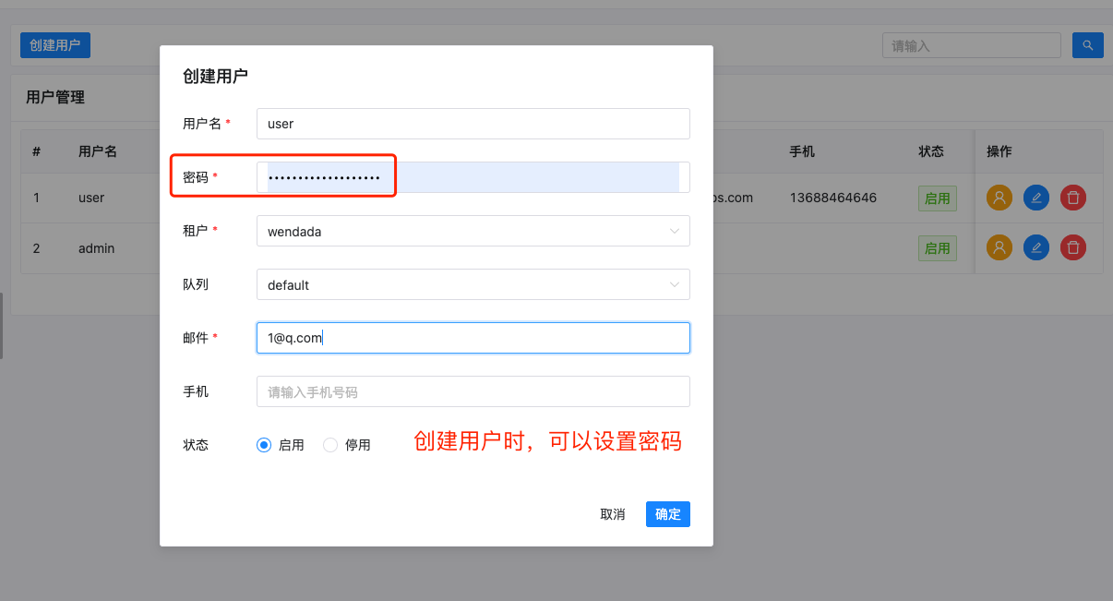Click the 用户管理 panel header

(55, 97)
